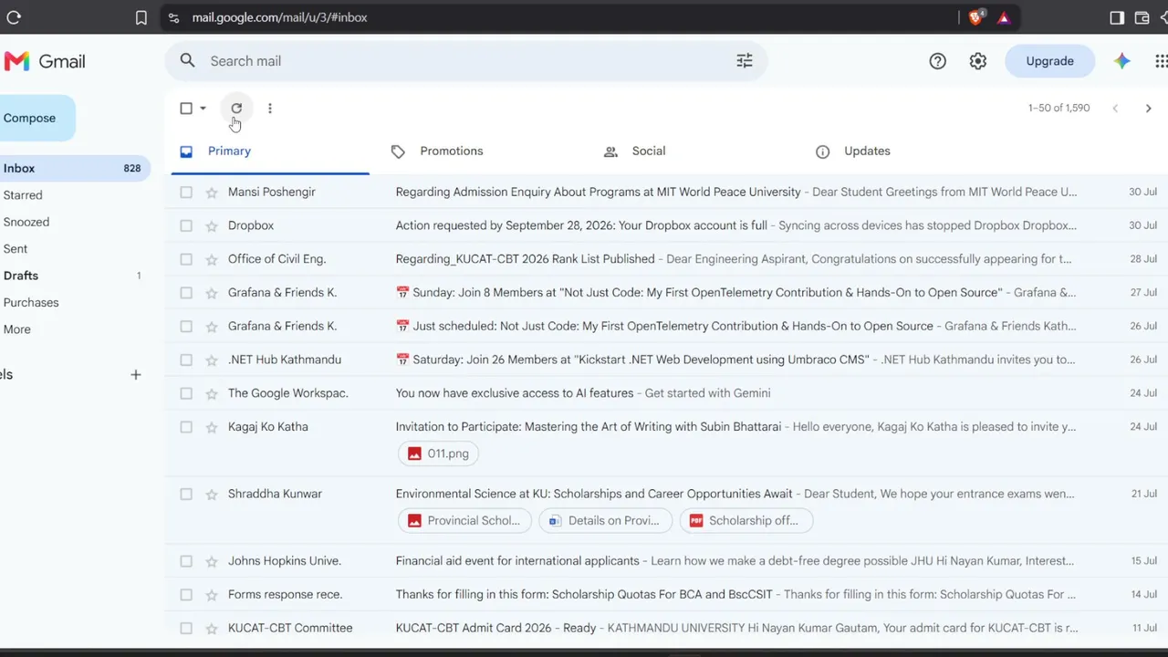Open the Snoozed folder
This screenshot has width=1168, height=657.
tap(26, 222)
